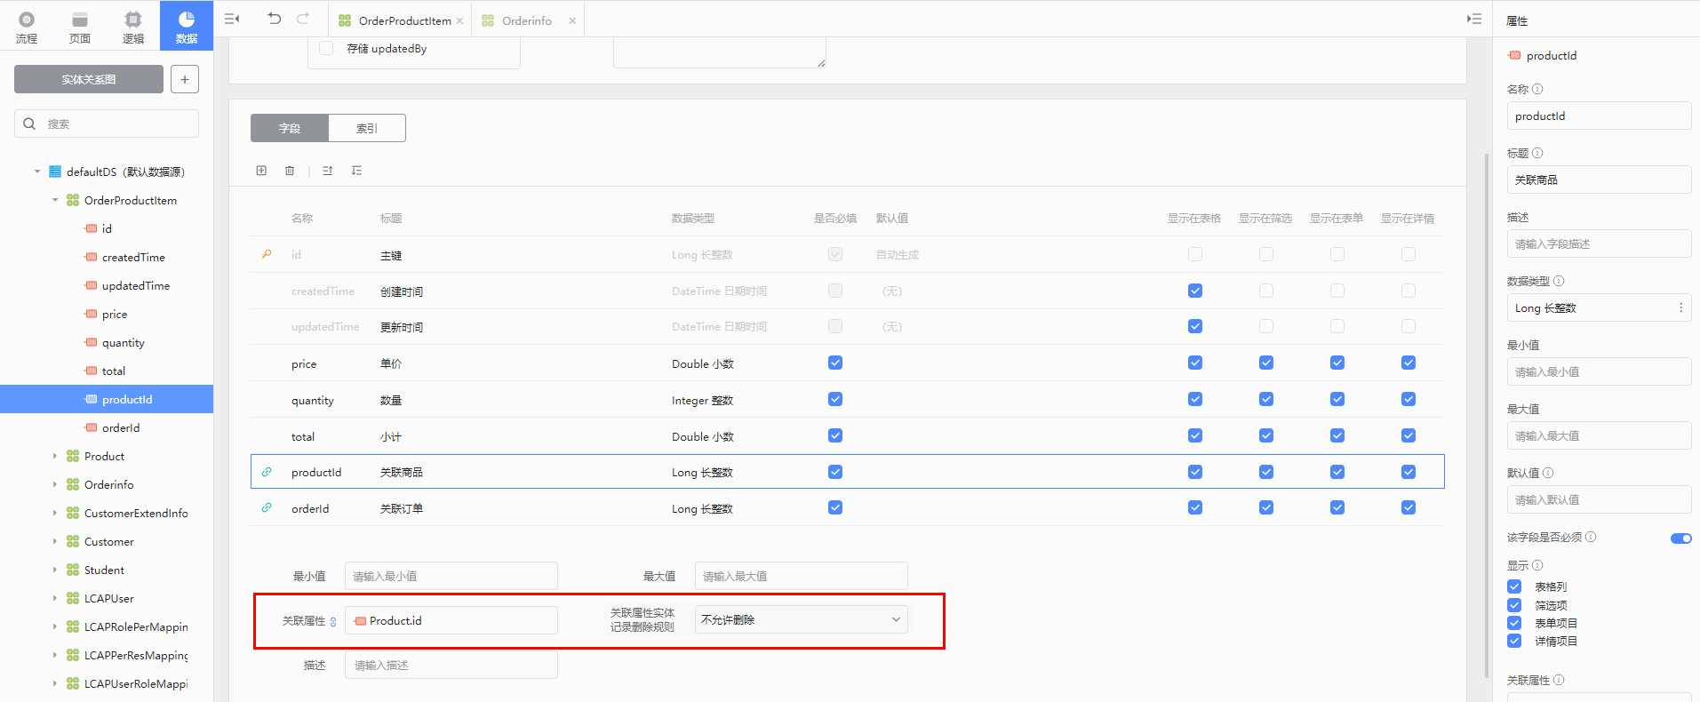Click the link icon on productId row
This screenshot has width=1700, height=702.
pos(267,472)
